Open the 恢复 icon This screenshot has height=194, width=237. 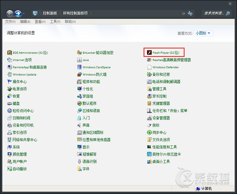[9, 96]
